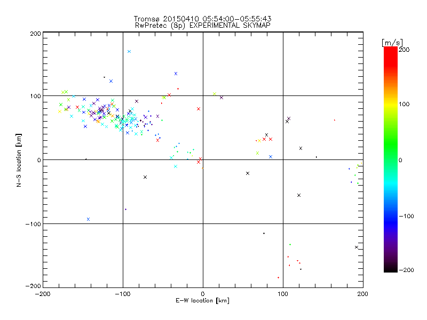Pick the black bottom end of the colorbar
This screenshot has height=320, width=427.
tap(391, 268)
